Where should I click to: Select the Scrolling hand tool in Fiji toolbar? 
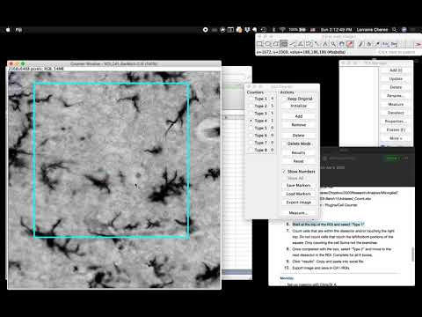click(342, 44)
